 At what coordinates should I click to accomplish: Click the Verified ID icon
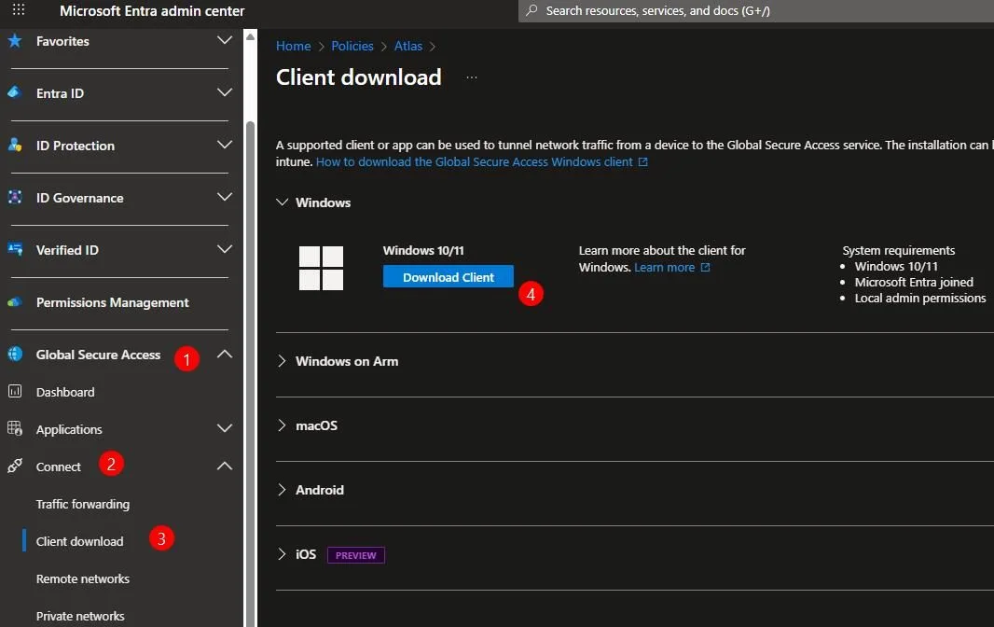[x=15, y=249]
